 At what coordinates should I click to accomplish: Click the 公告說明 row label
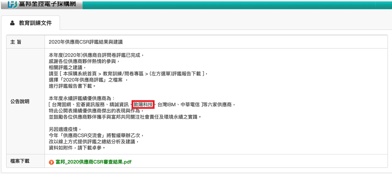(x=20, y=101)
